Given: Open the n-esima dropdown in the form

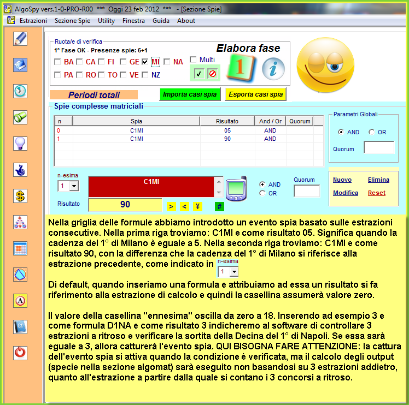Looking at the screenshot, I should (74, 186).
